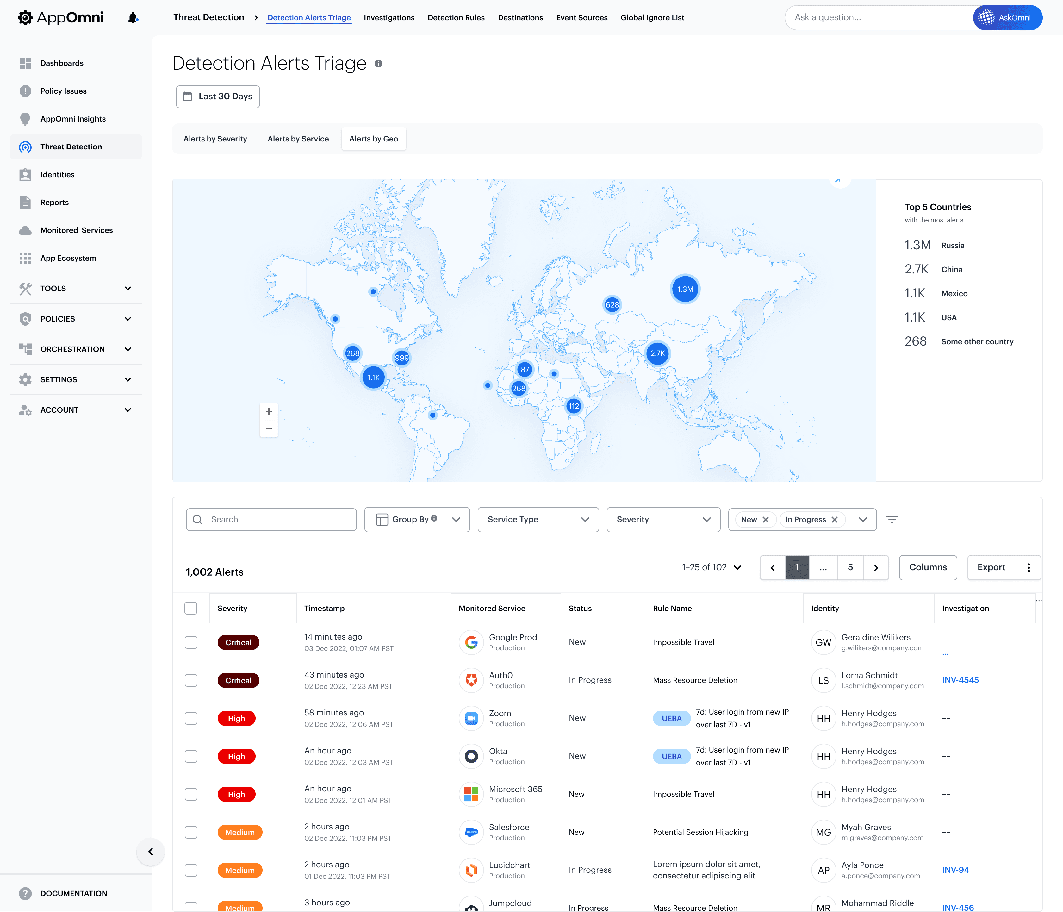Open the Severity filter dropdown
This screenshot has height=912, width=1063.
click(663, 519)
